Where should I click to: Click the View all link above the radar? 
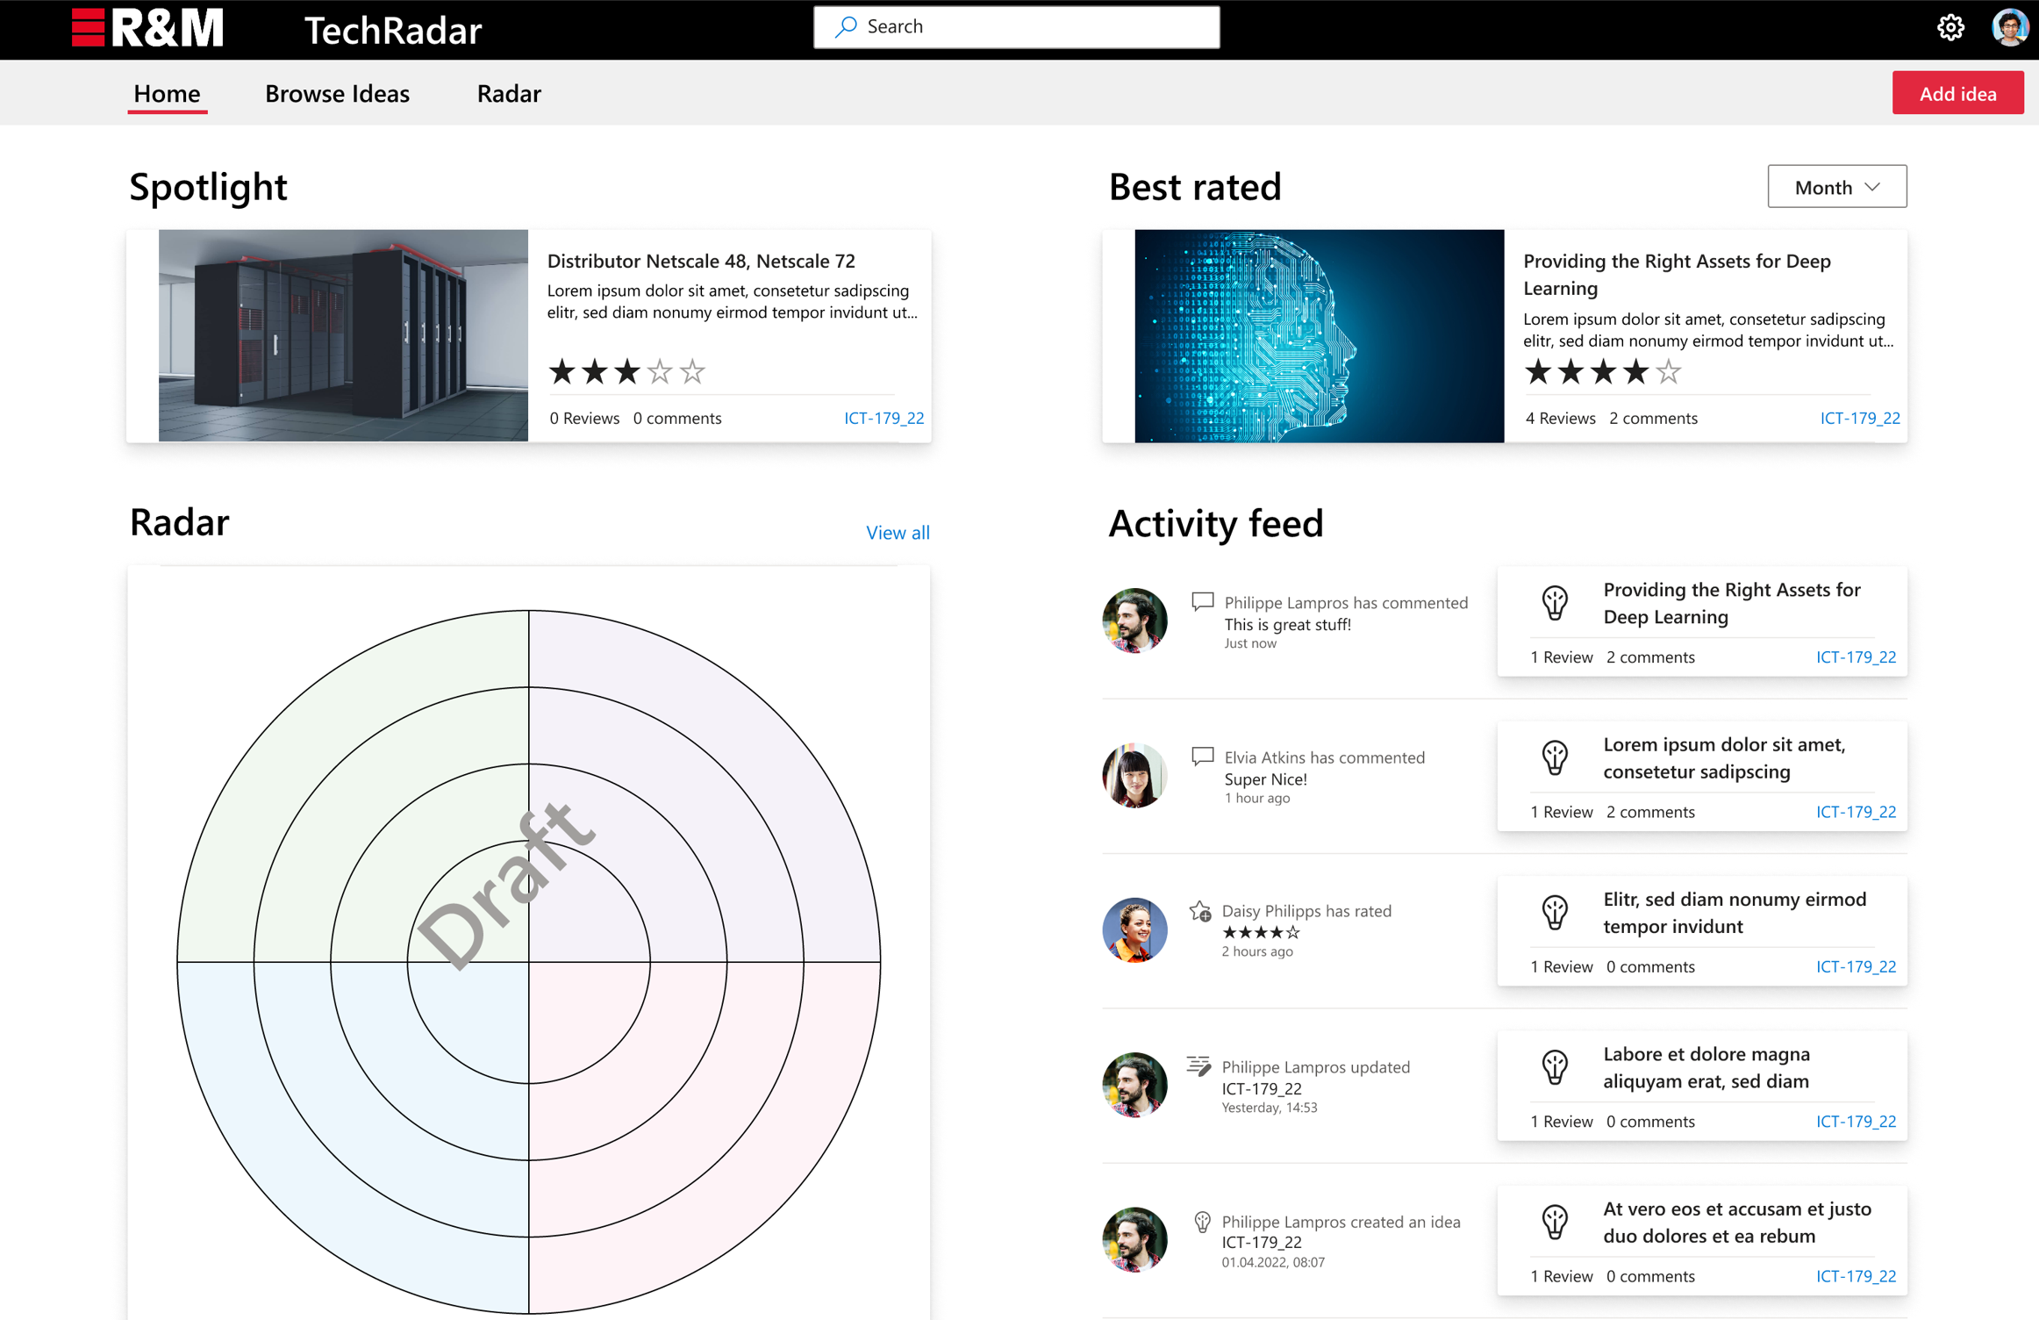click(898, 532)
